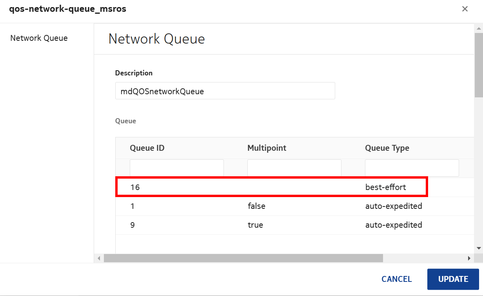The image size is (483, 296).
Task: Click the vertical scrollbar down arrow
Action: coord(478,248)
